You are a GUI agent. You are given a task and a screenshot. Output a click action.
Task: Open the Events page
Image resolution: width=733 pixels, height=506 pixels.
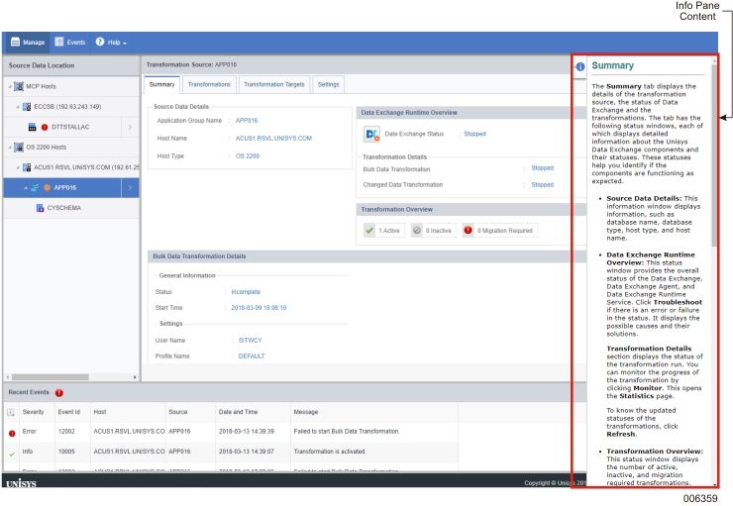tap(70, 42)
